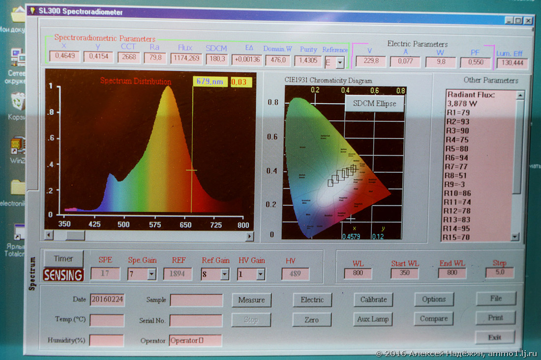
Task: Click the Domain.W value 476,0
Action: click(x=278, y=60)
